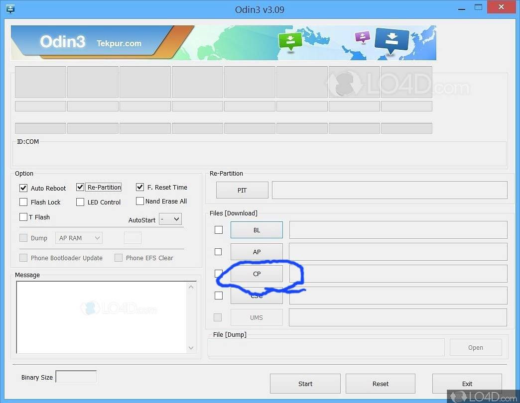This screenshot has width=520, height=403.
Task: Enable the Nand Erase All checkbox
Action: point(140,201)
